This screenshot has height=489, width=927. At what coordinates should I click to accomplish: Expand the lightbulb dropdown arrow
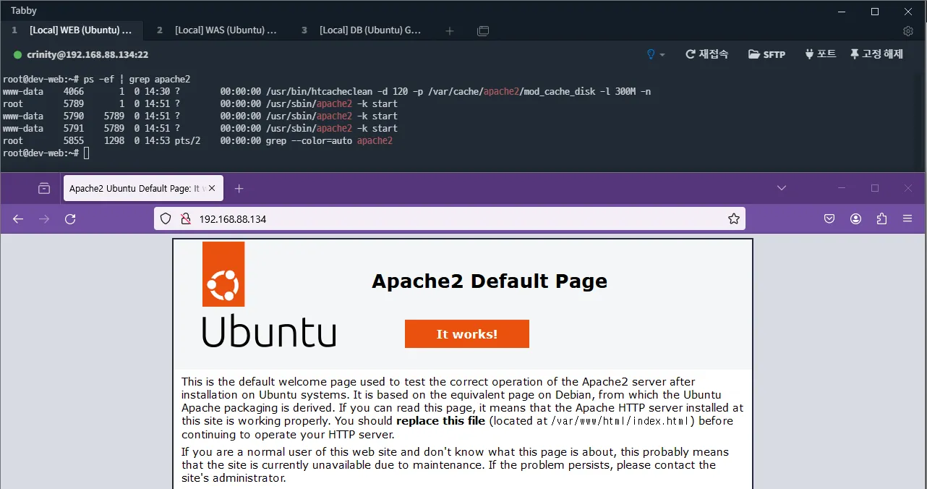pos(662,55)
